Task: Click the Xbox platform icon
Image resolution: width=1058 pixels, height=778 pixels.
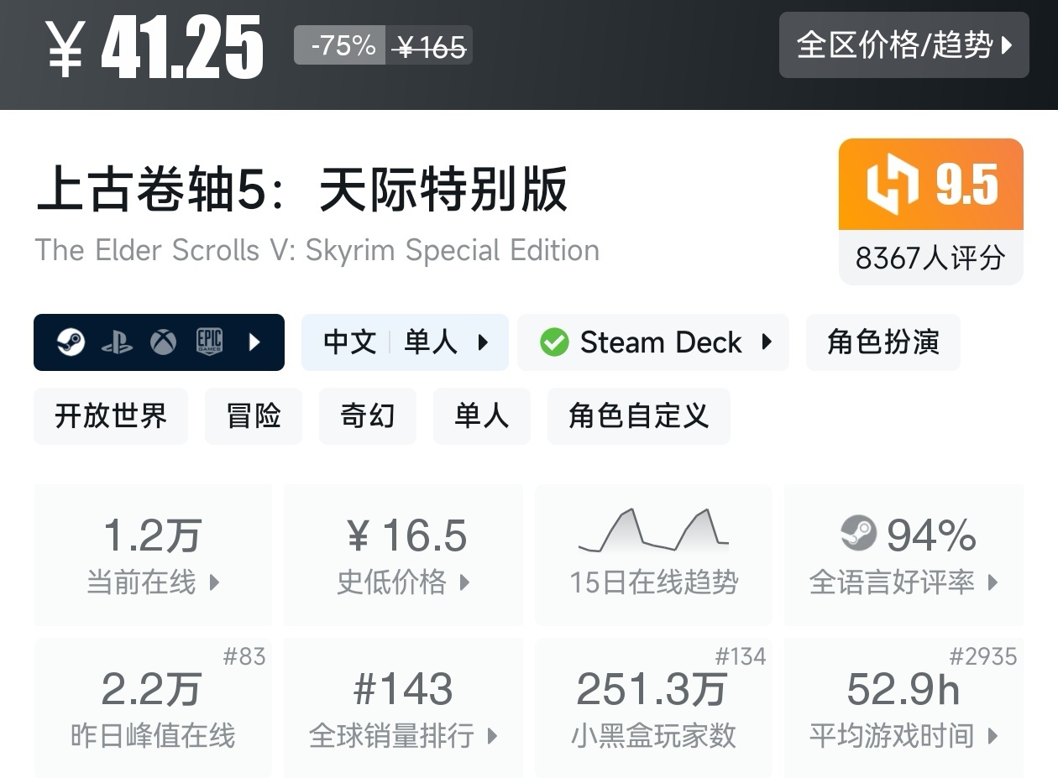Action: (x=163, y=342)
